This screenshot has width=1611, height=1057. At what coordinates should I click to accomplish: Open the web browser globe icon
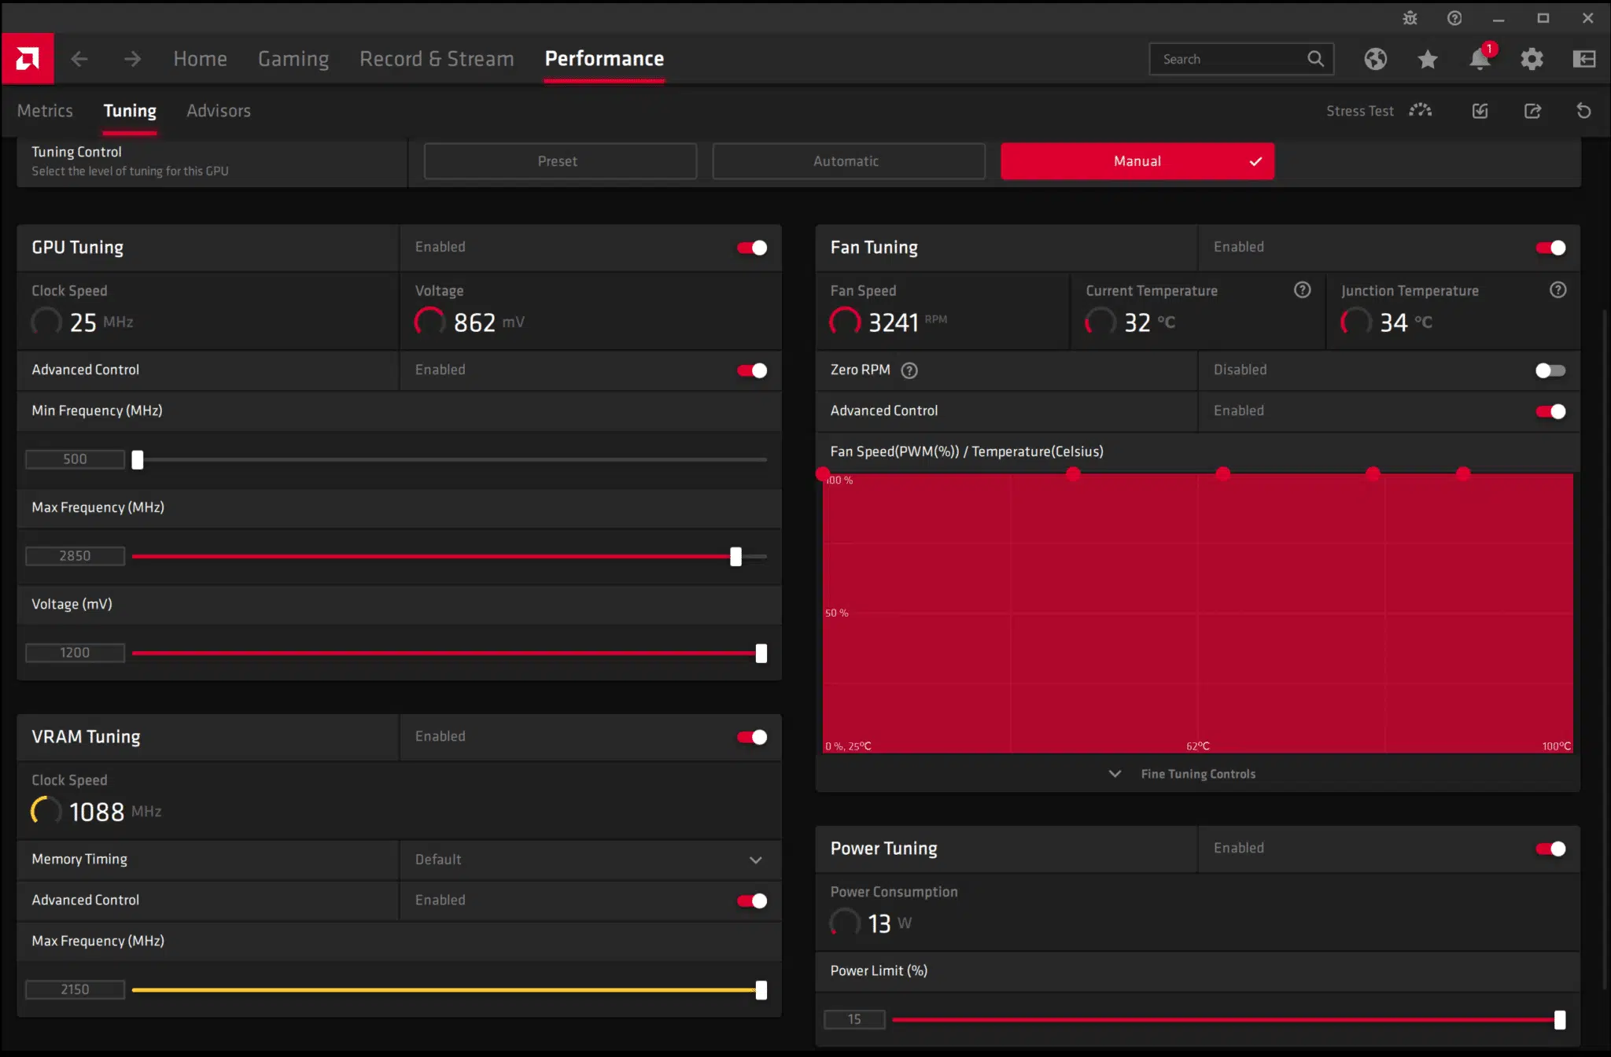click(1375, 59)
